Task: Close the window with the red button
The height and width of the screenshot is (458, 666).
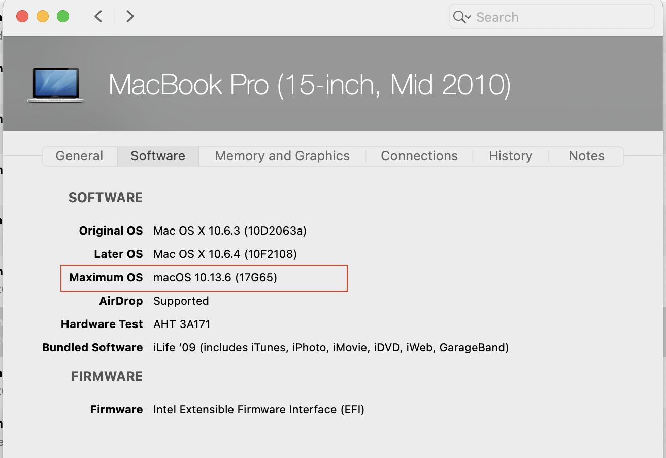Action: pos(22,17)
